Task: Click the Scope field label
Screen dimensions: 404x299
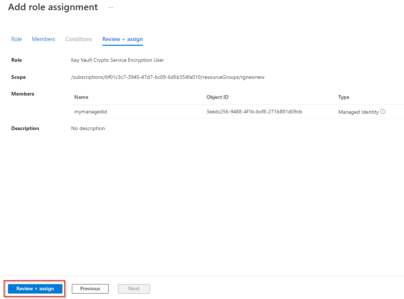Action: click(19, 77)
